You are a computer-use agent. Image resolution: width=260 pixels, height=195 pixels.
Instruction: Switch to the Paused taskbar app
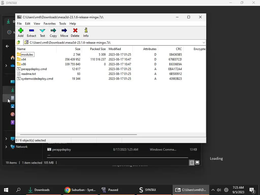[117, 190]
